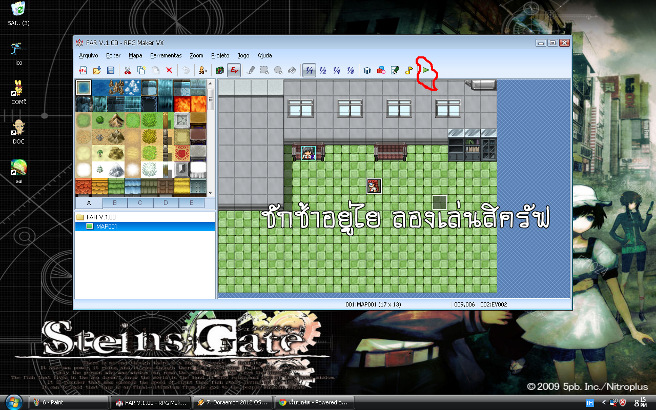This screenshot has height=410, width=656.
Task: Pick the palm tree tile in palette
Action: tap(100, 153)
